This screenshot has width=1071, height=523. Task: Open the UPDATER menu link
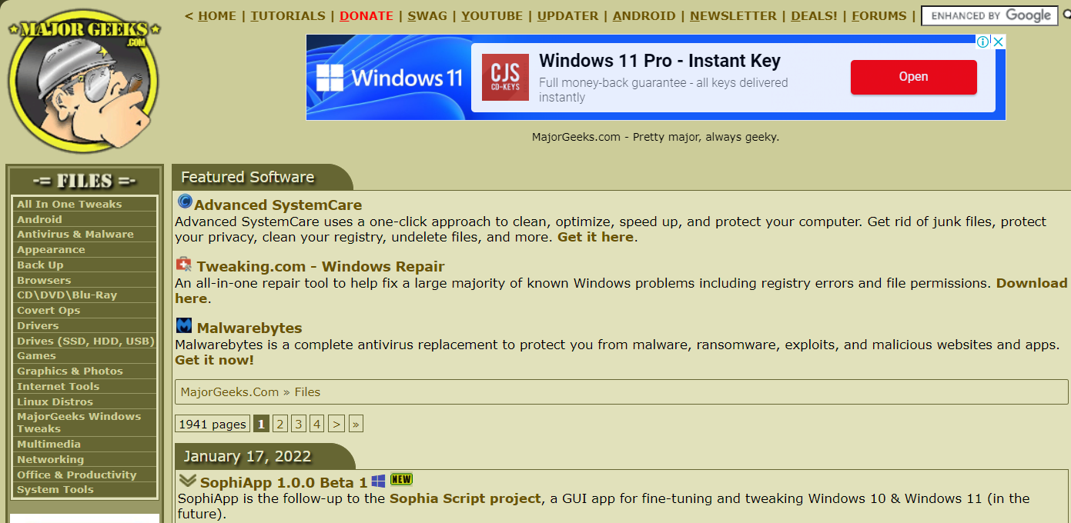point(567,16)
